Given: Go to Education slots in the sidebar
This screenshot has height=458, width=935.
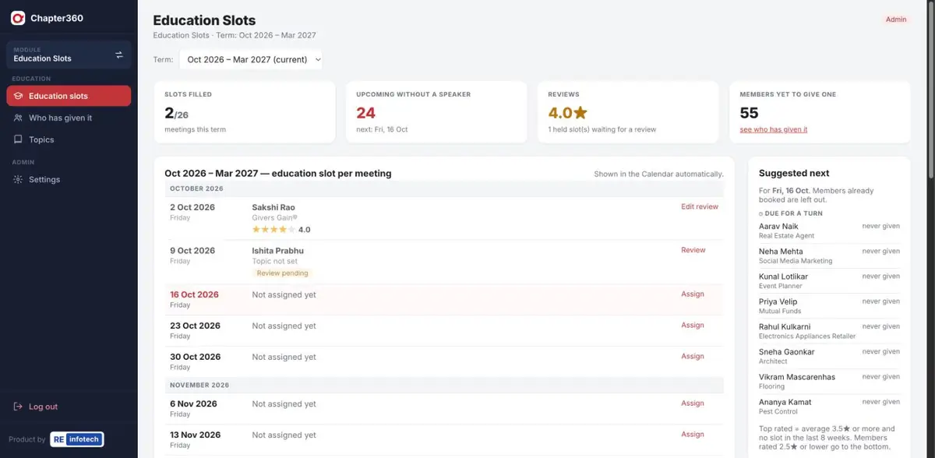Looking at the screenshot, I should coord(69,96).
